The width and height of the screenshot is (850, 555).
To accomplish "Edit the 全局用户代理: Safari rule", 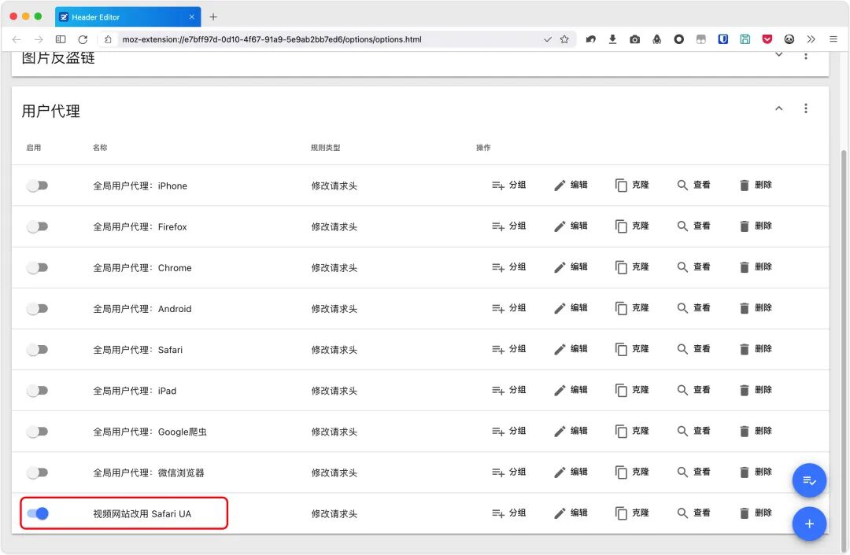I will [x=571, y=349].
